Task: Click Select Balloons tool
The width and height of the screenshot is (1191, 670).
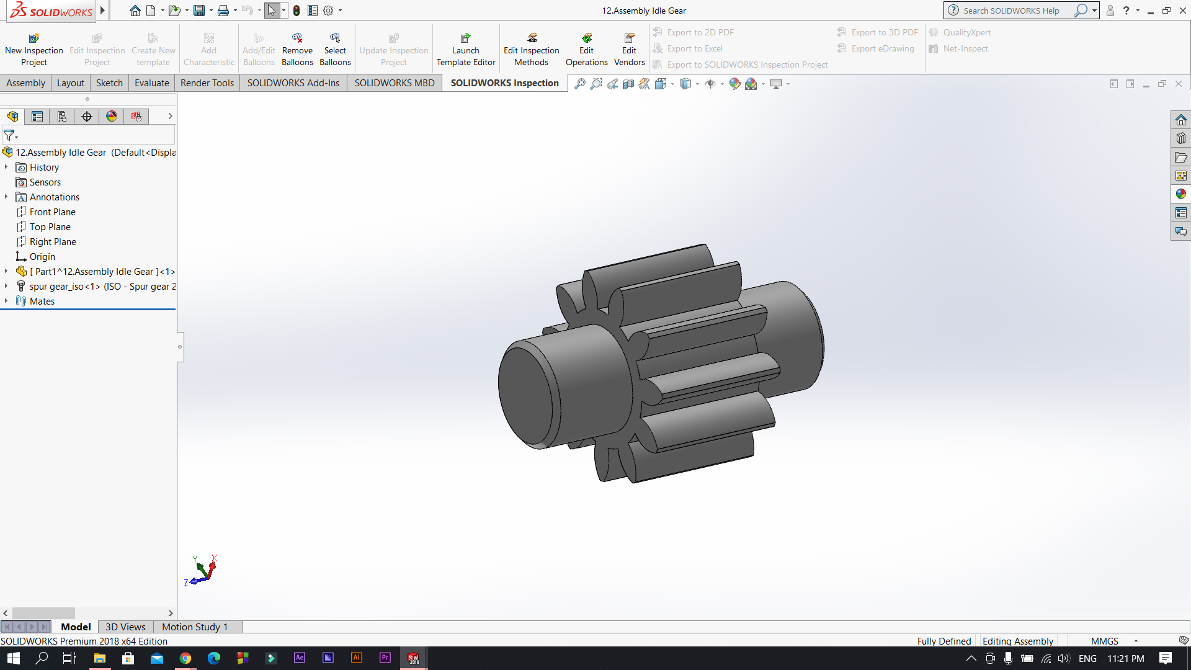Action: (x=335, y=50)
